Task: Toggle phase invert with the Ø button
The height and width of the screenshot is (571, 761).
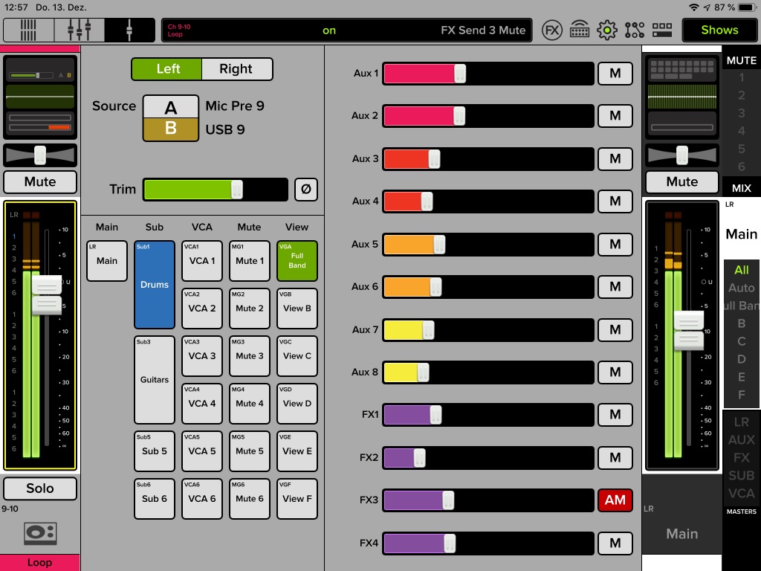Action: pyautogui.click(x=306, y=190)
